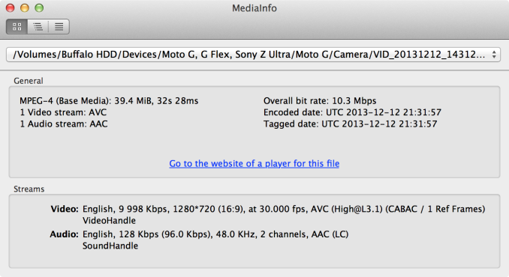This screenshot has width=509, height=277.
Task: Click the Tagged date line
Action: [x=351, y=124]
